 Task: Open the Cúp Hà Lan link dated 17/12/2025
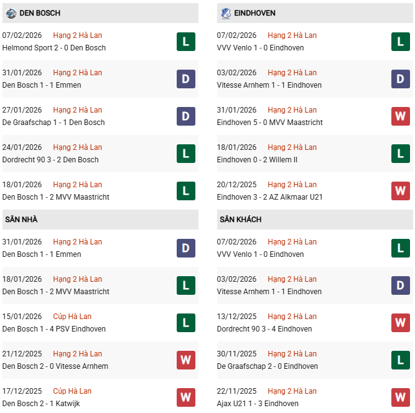point(72,391)
